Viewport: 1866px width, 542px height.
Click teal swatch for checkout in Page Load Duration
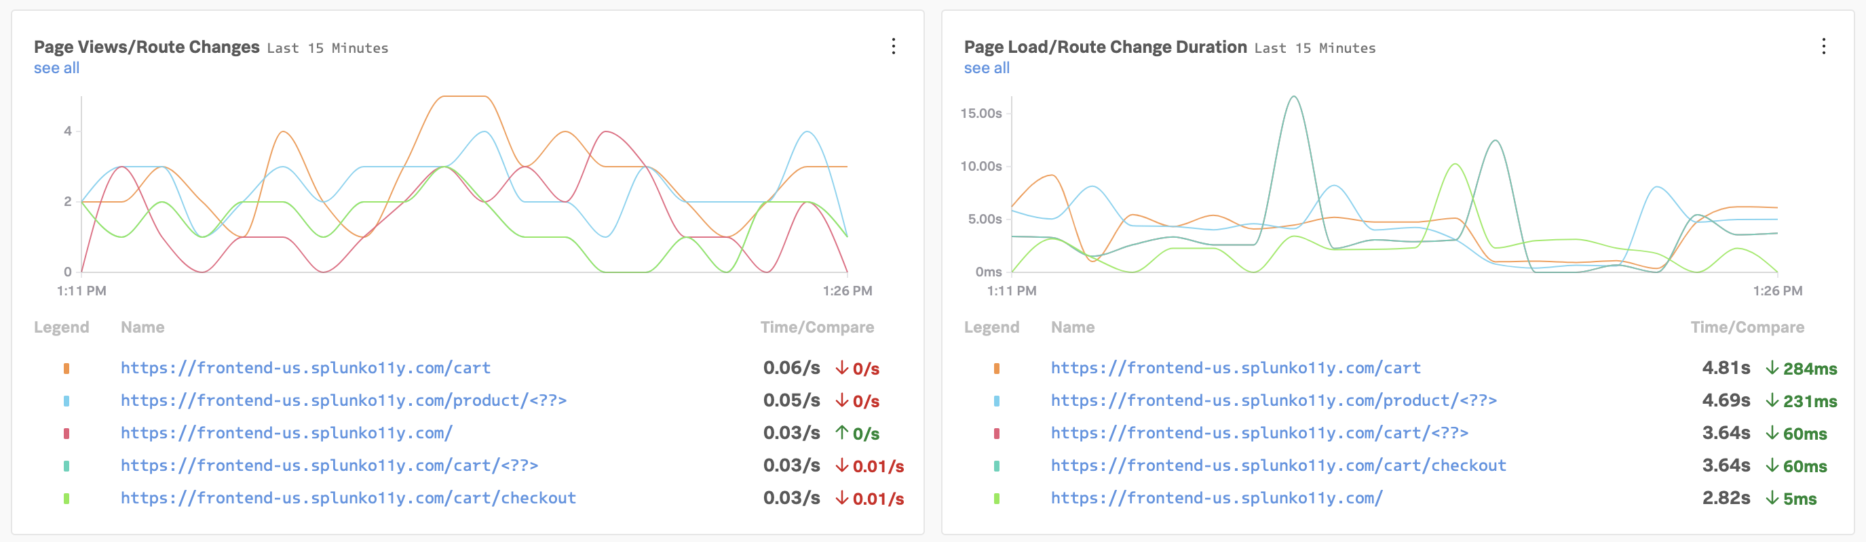point(997,466)
